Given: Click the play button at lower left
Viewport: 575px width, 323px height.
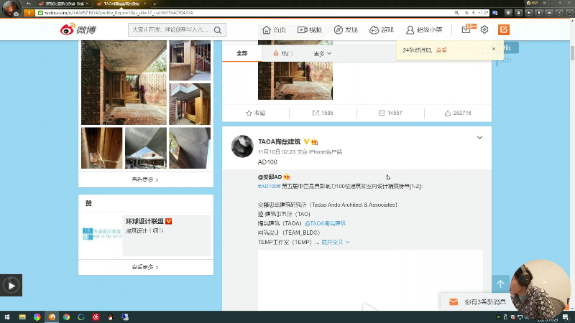Looking at the screenshot, I should click(11, 285).
